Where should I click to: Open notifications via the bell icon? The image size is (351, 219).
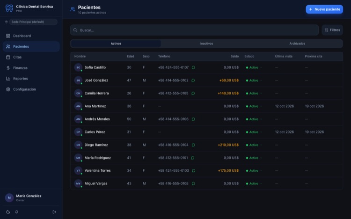[x=16, y=212]
